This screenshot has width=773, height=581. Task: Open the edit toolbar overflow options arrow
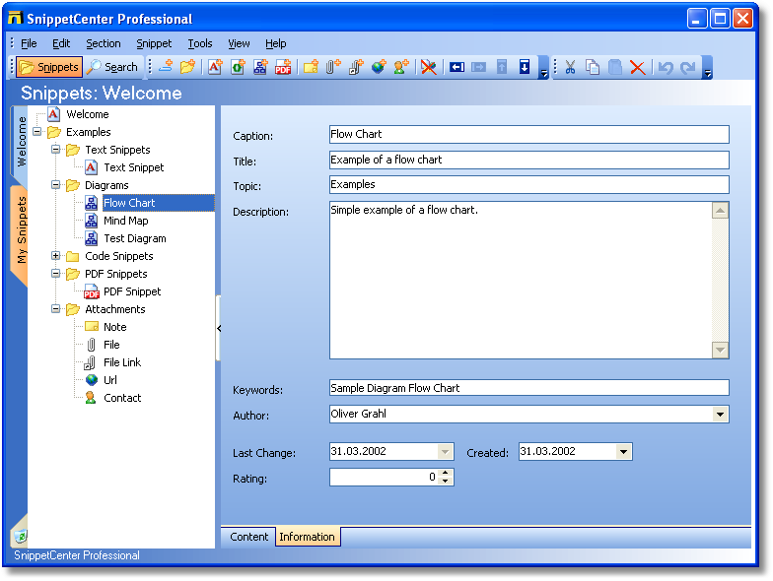pyautogui.click(x=708, y=68)
